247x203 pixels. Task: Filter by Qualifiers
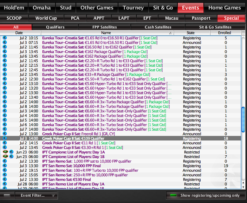pyautogui.click(x=55, y=27)
